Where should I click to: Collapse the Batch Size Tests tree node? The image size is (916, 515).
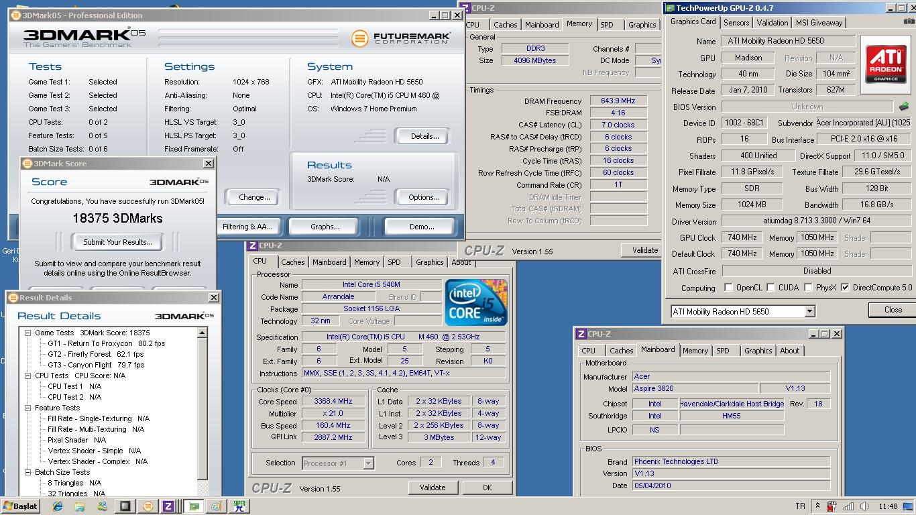pyautogui.click(x=28, y=472)
